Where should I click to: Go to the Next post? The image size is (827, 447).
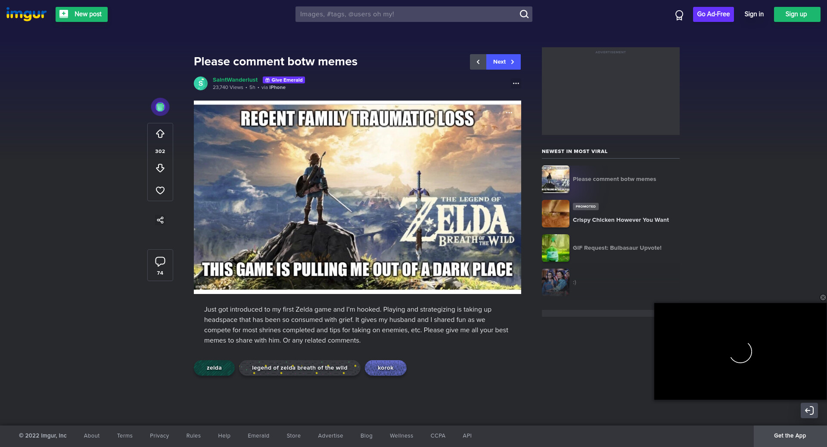pyautogui.click(x=504, y=62)
